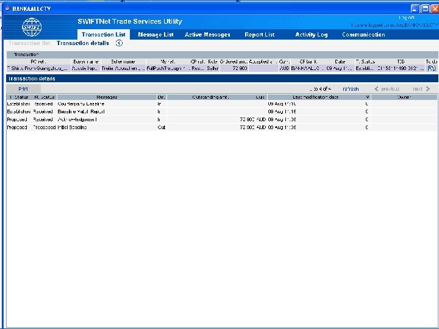Select the Baseline Match Report message row

click(221, 111)
